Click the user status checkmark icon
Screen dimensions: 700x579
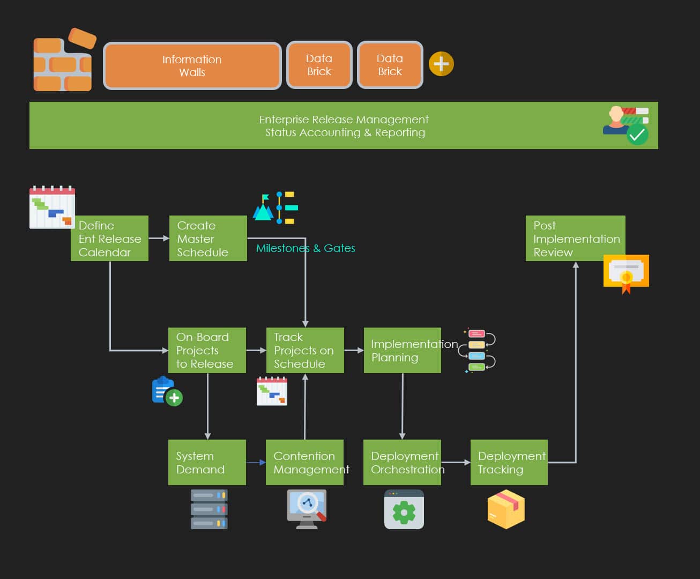coord(625,125)
